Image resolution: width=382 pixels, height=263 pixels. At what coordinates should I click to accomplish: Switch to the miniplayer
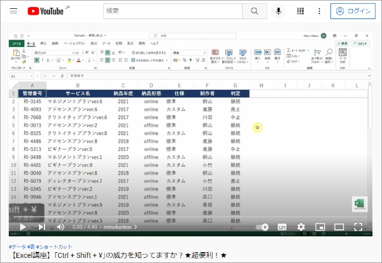320,227
